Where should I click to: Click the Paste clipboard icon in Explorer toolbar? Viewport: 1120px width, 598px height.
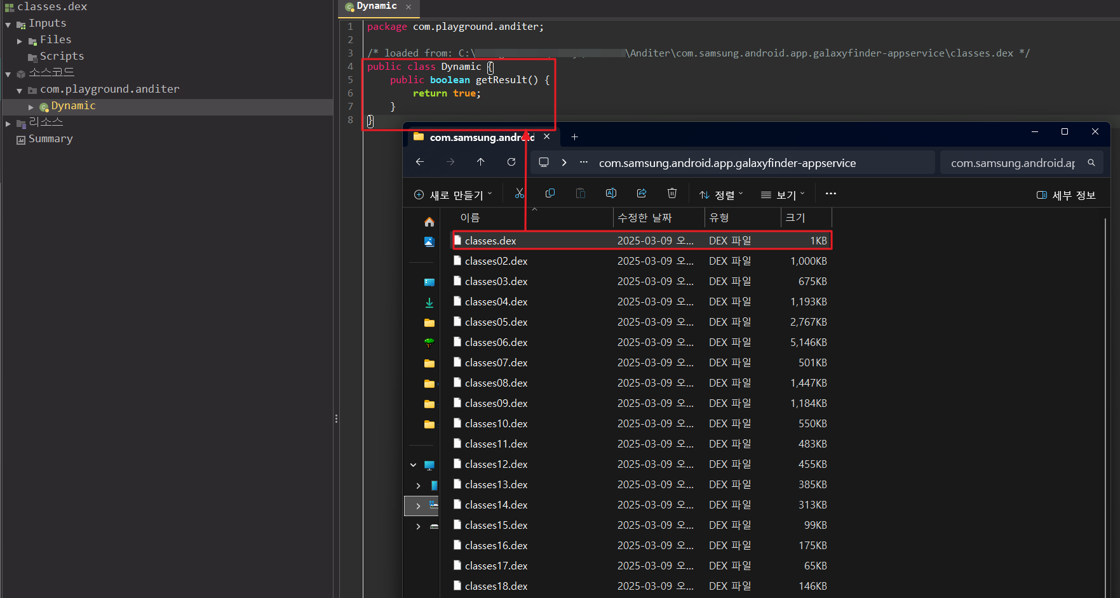(581, 194)
